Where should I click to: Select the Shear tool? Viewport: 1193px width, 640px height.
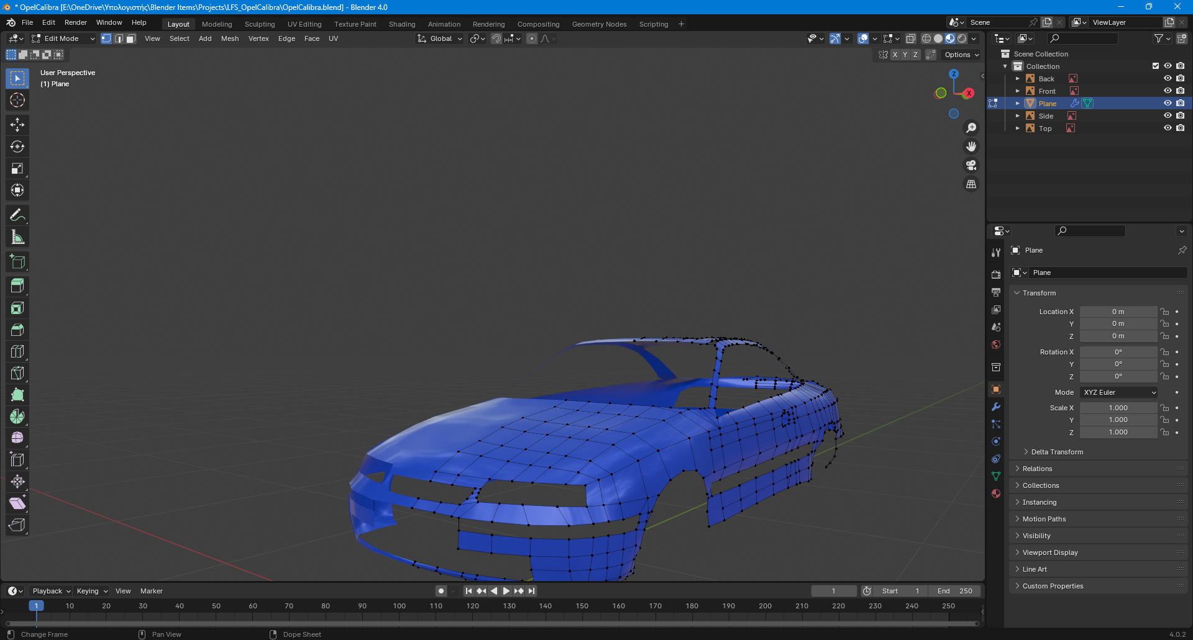click(17, 503)
